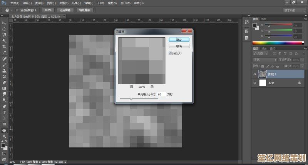Select the Crop tool
The width and height of the screenshot is (308, 165).
tap(4, 46)
